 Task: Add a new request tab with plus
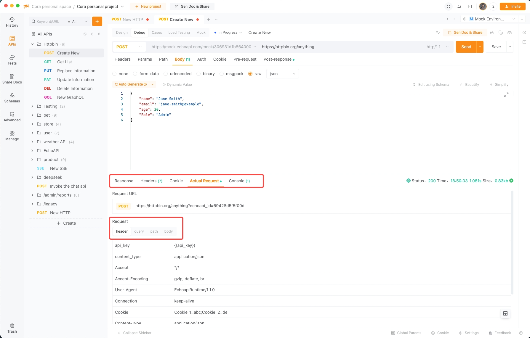209,20
